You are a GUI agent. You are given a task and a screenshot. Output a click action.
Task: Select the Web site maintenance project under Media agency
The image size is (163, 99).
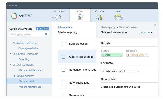click(30, 87)
